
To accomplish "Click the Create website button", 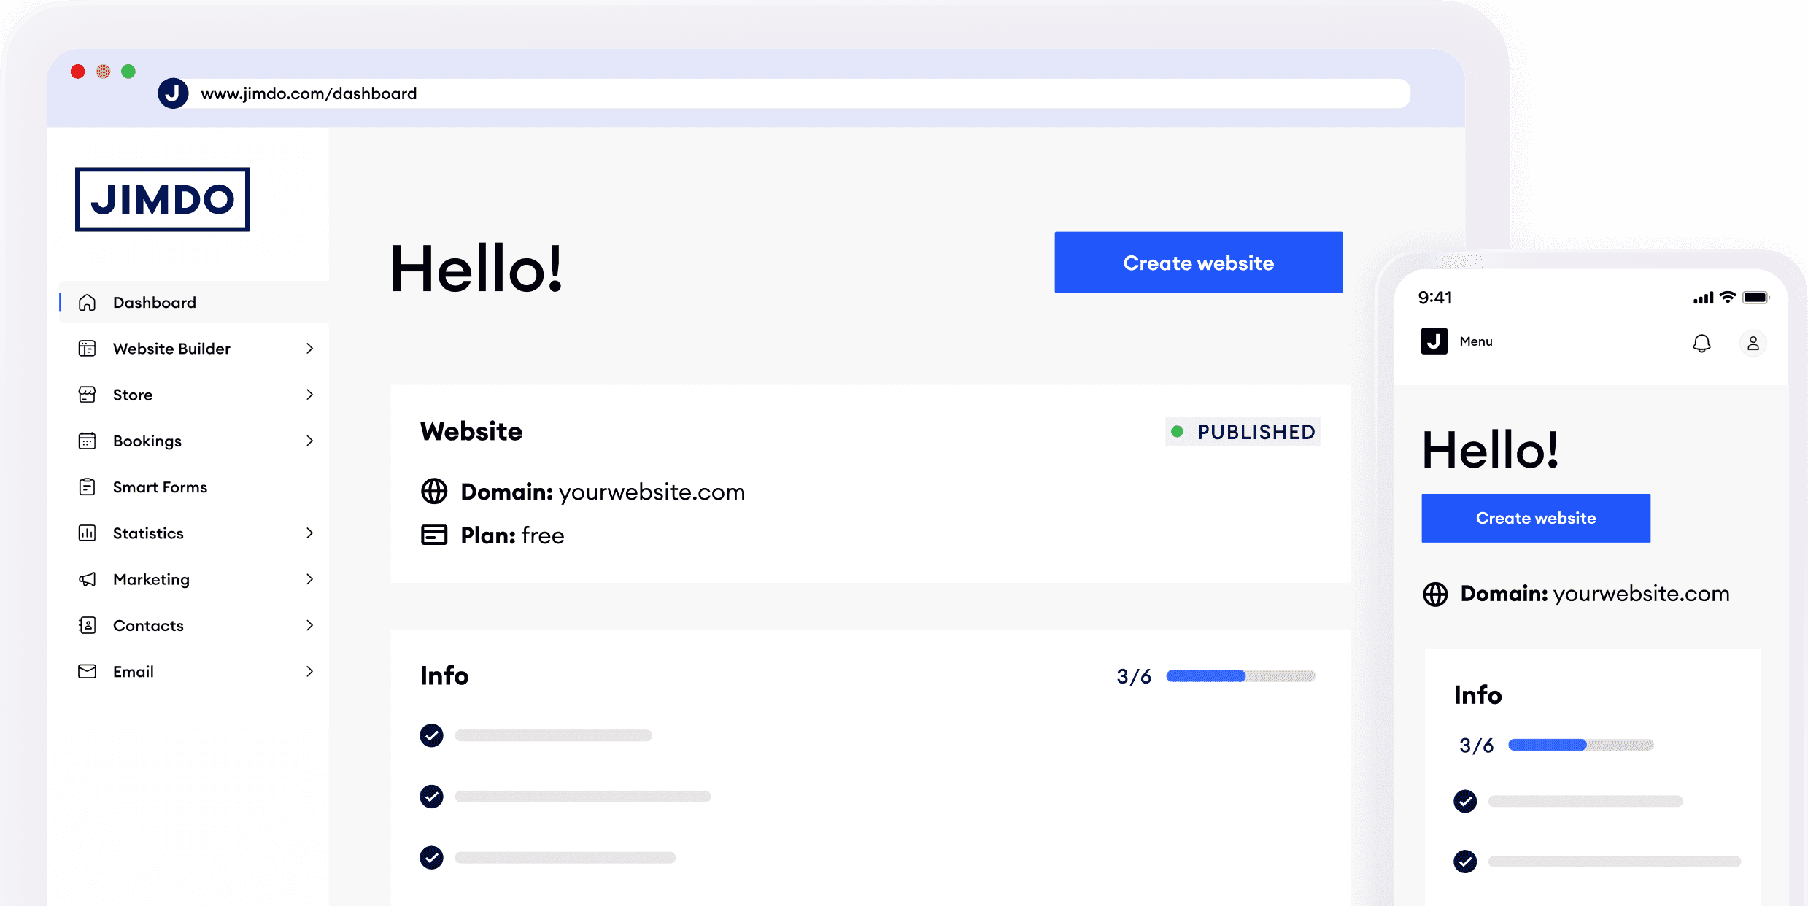I will coord(1198,262).
